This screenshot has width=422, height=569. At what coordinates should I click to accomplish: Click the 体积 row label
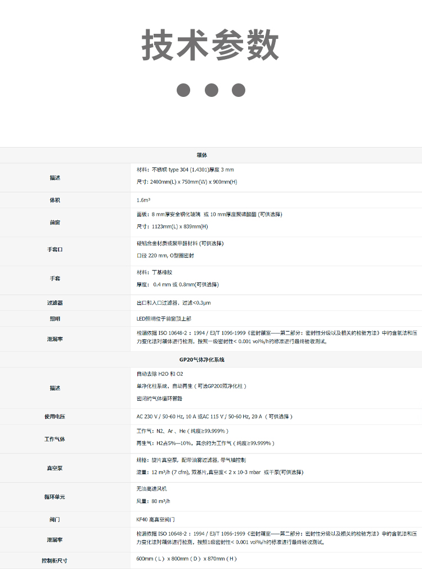[x=55, y=200]
